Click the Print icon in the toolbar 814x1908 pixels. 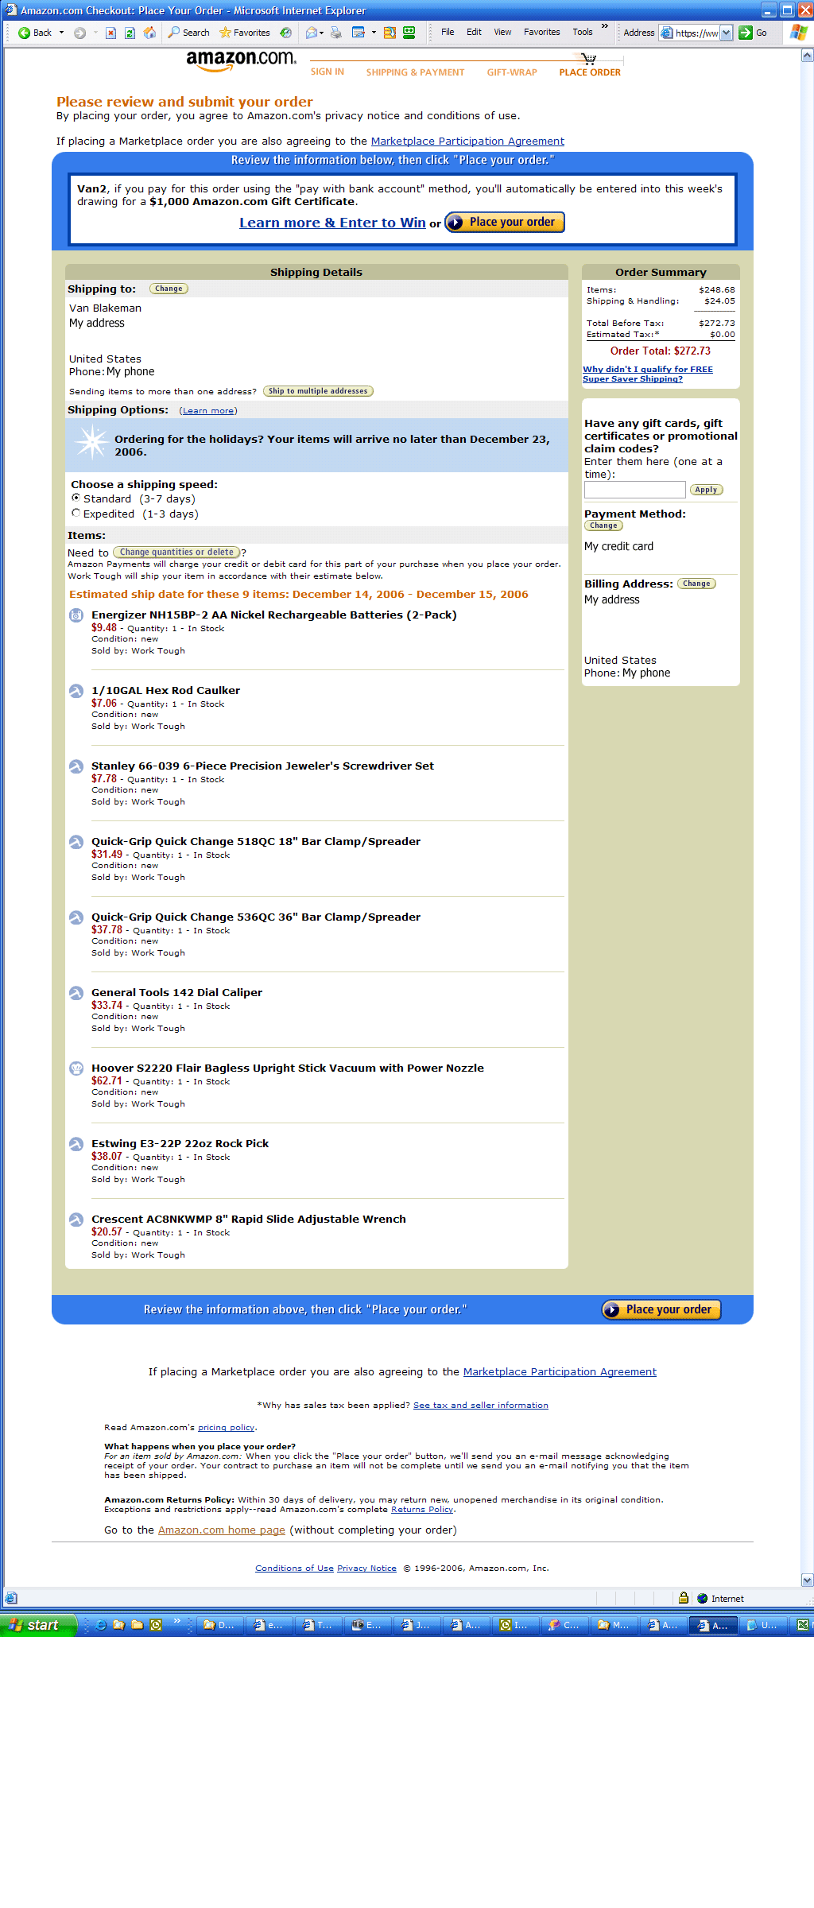336,33
